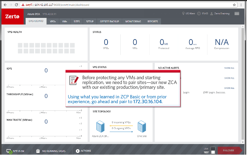Click the WAN Traffic (MB/sec) value 0

point(46,122)
